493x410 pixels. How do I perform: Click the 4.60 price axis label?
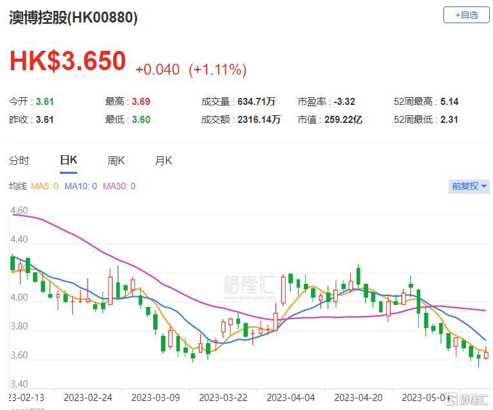(19, 210)
